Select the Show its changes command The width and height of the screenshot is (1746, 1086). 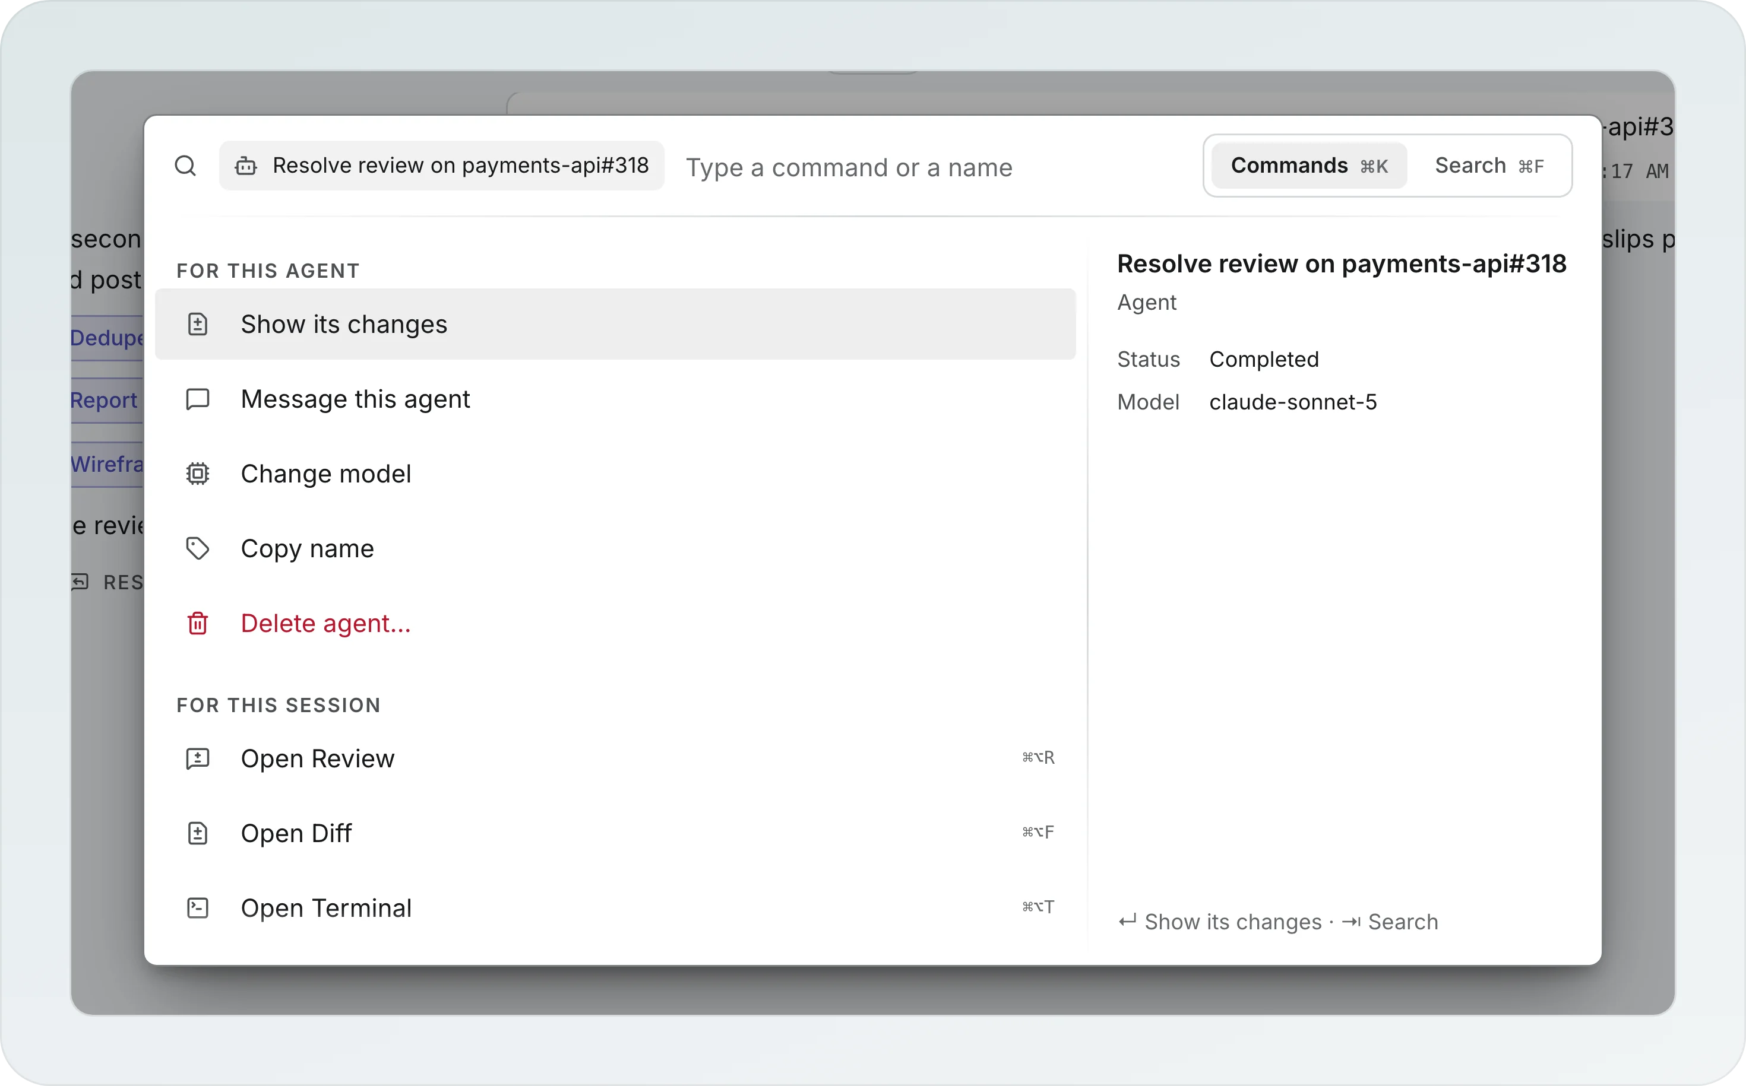click(x=615, y=324)
